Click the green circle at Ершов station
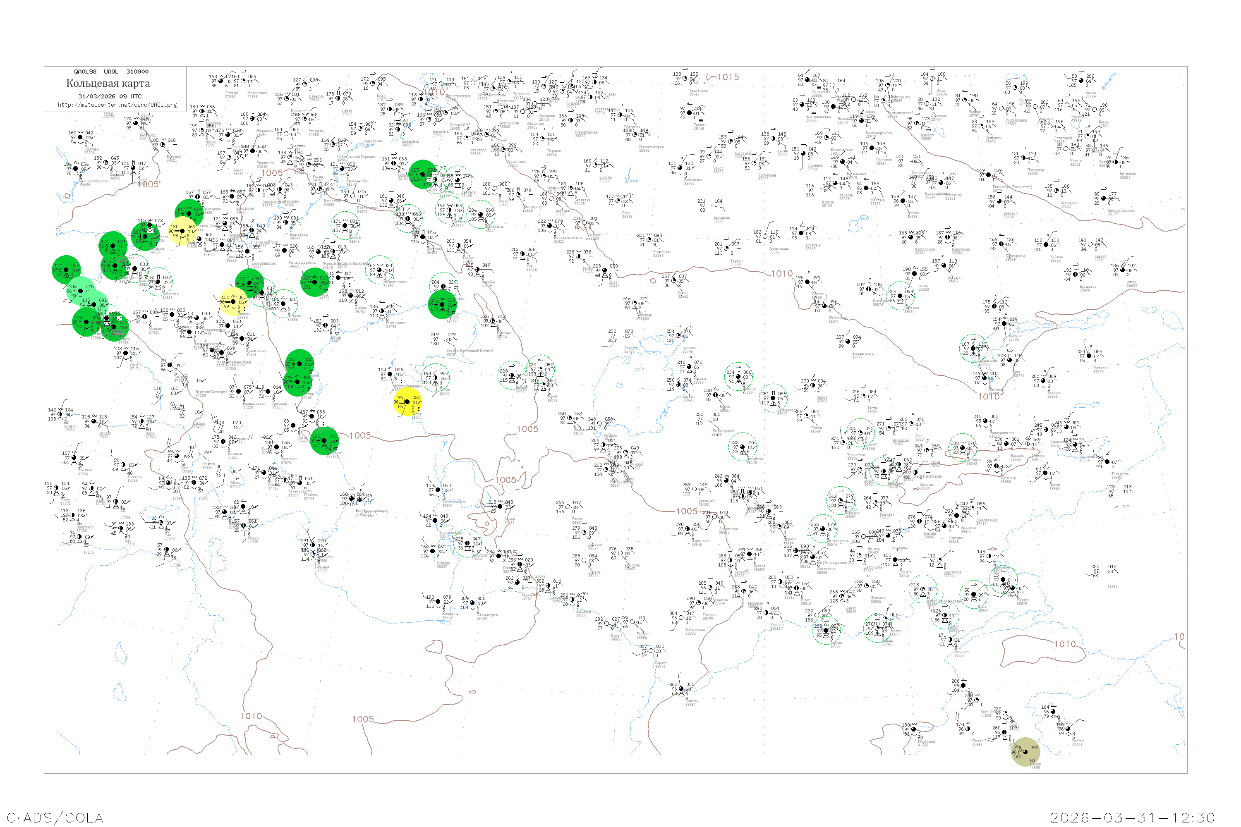The height and width of the screenshot is (827, 1241). click(x=423, y=174)
